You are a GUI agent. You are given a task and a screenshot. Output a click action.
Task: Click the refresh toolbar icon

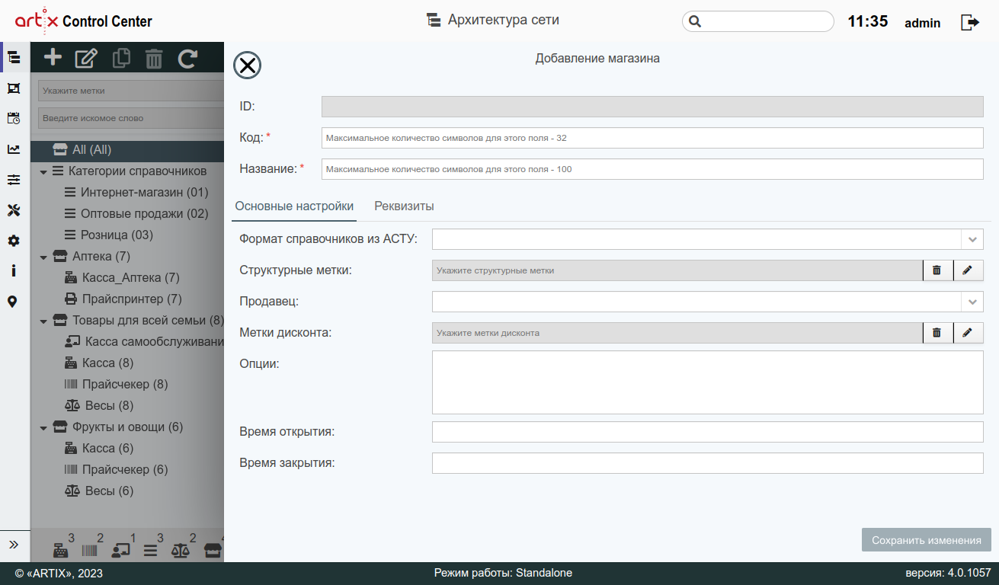[x=187, y=58]
